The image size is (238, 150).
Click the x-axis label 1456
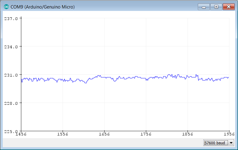pyautogui.click(x=21, y=134)
